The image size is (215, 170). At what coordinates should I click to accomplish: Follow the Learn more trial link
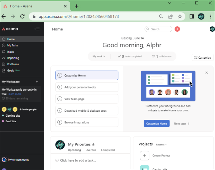15,94
